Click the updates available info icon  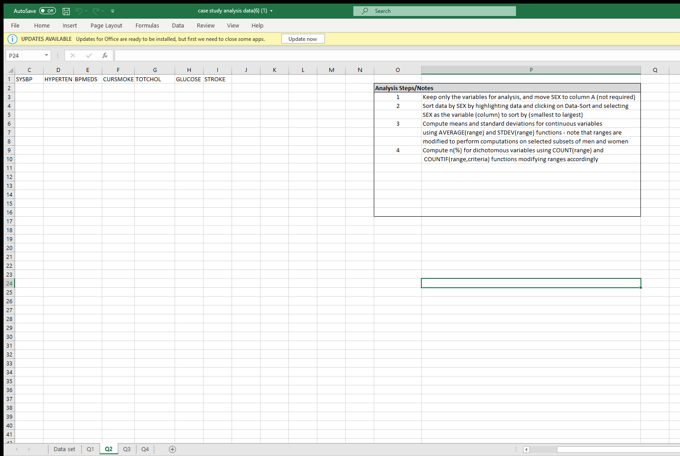[12, 39]
